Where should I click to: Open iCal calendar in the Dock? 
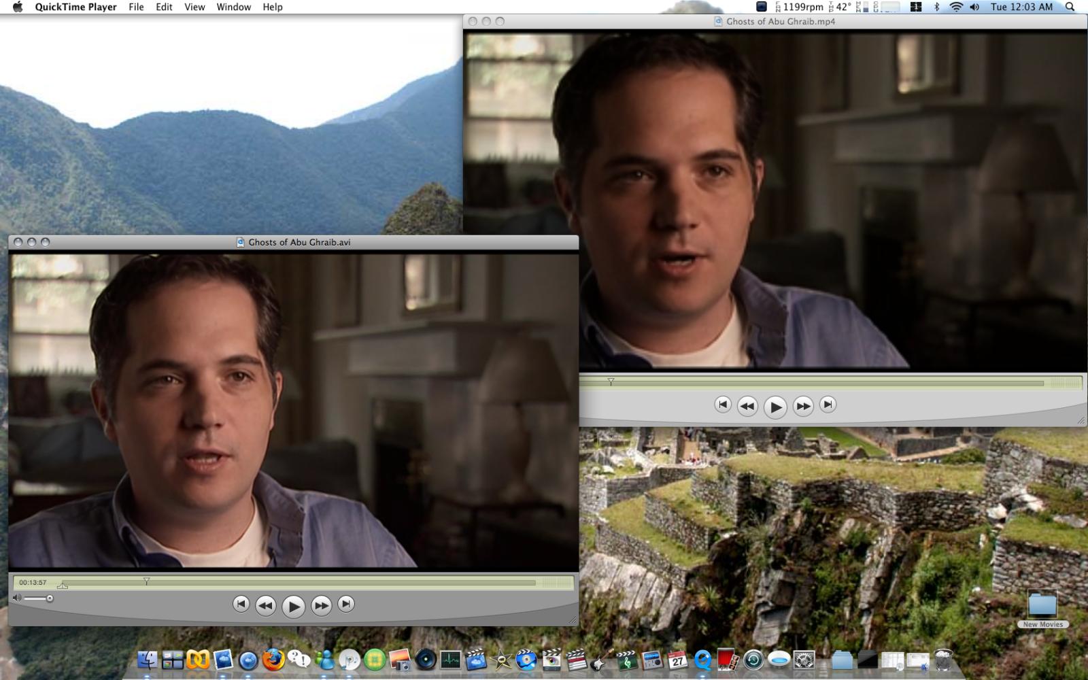(677, 659)
